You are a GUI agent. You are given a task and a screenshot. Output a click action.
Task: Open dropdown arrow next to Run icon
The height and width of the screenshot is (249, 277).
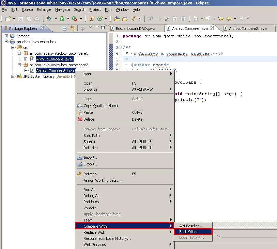(68, 19)
